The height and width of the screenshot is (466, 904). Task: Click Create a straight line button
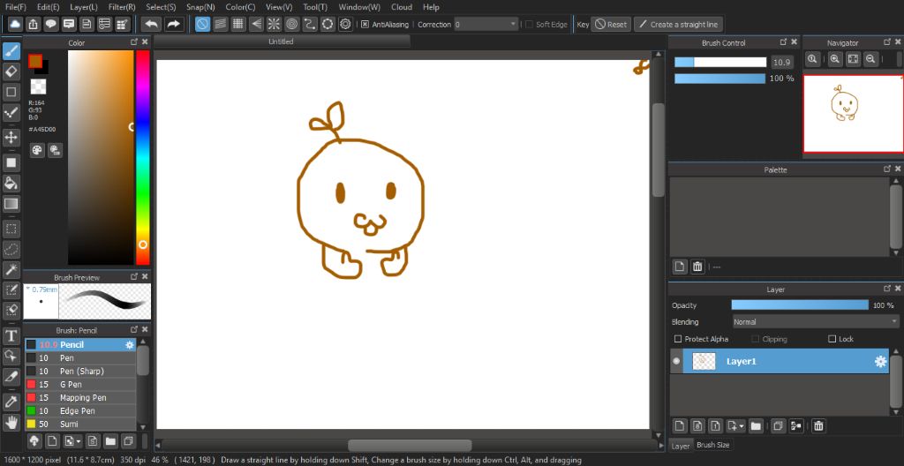(678, 24)
